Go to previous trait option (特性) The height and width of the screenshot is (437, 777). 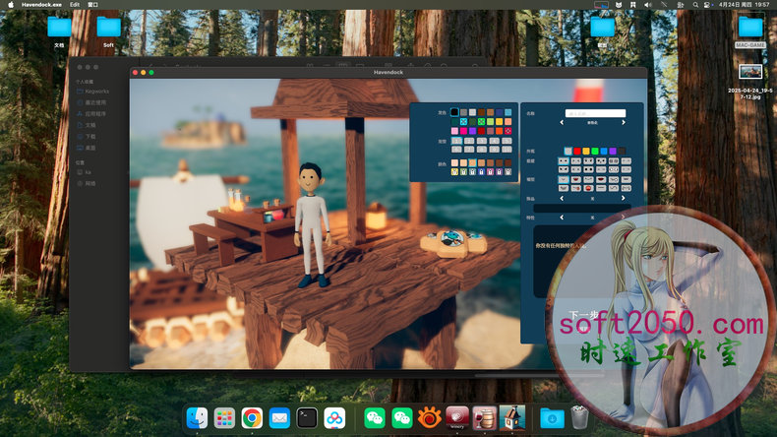(562, 217)
